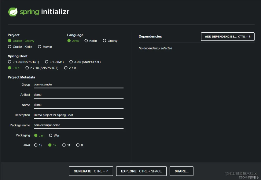Viewport: 261px width, 180px height.
Task: Choose War packaging option
Action: pyautogui.click(x=54, y=135)
